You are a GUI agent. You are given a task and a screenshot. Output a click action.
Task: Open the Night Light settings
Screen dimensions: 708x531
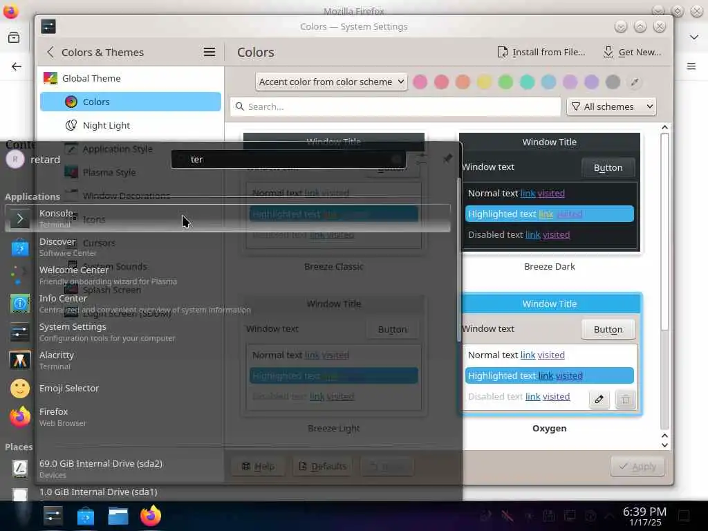[x=131, y=125]
